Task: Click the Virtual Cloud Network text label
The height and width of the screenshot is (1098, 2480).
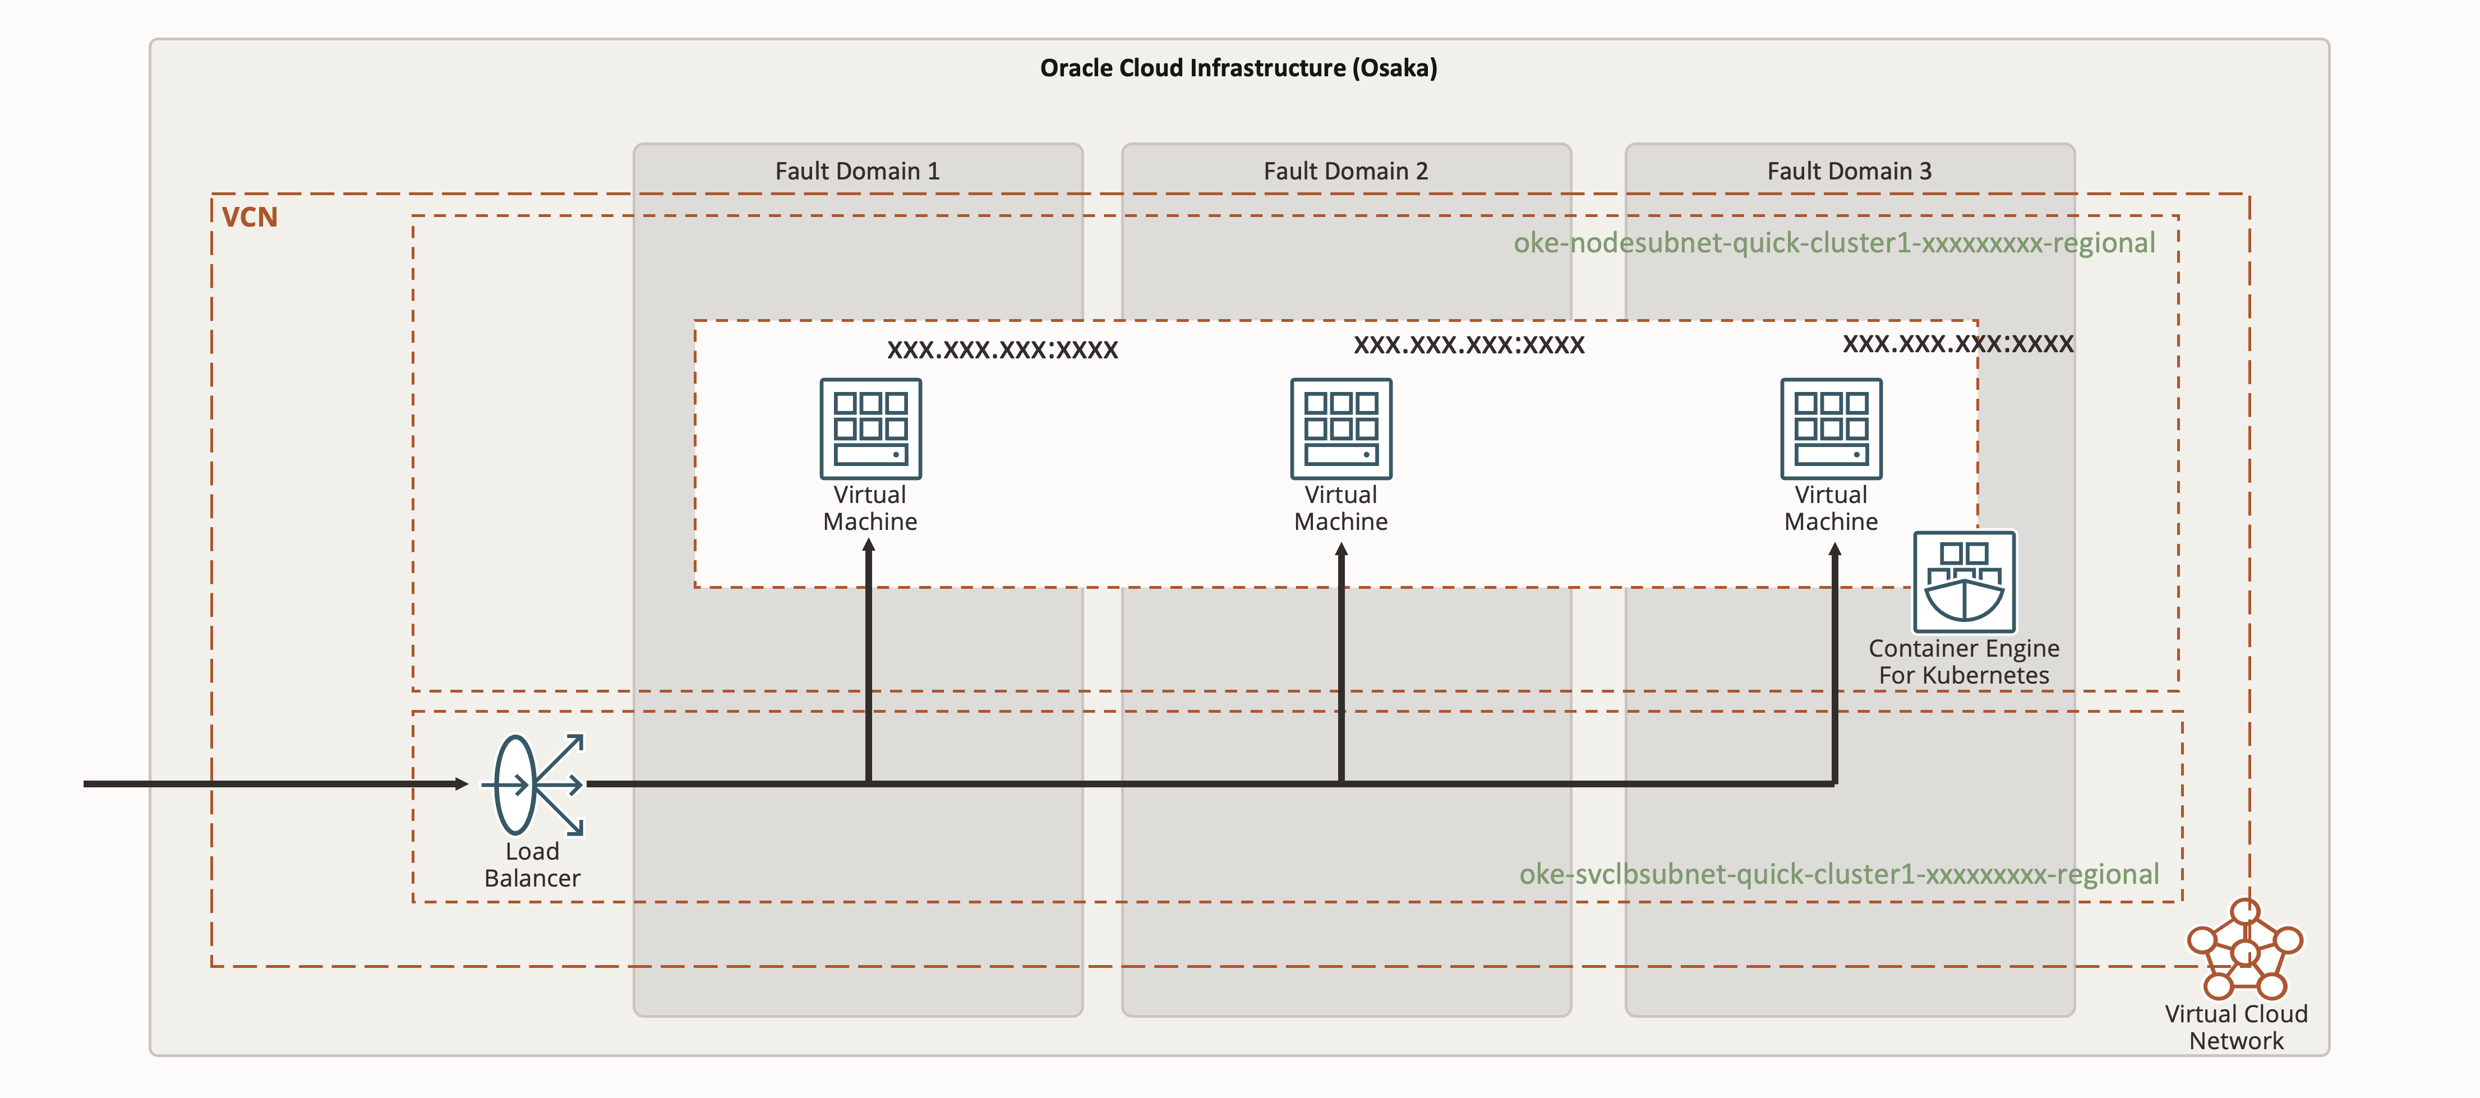Action: 2235,1027
